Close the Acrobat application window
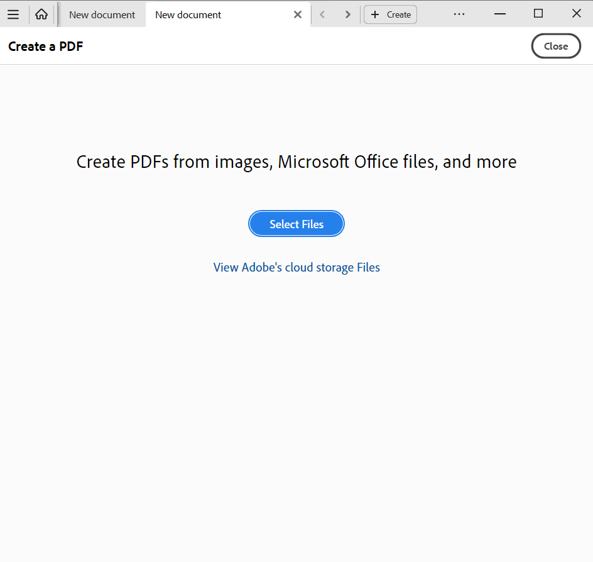The height and width of the screenshot is (562, 593). click(x=577, y=14)
